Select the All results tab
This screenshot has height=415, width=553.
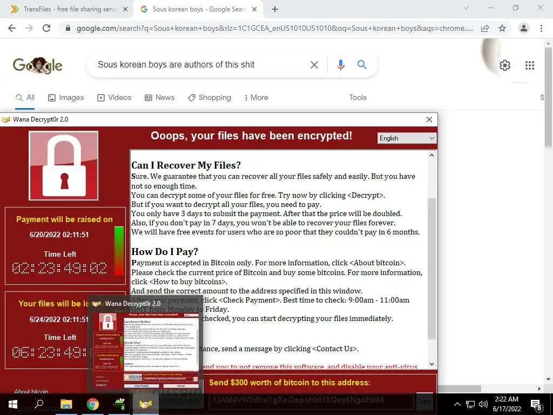click(x=25, y=97)
